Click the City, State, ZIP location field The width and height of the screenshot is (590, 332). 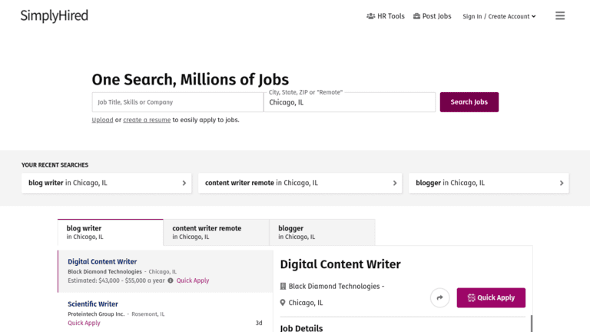(x=350, y=102)
